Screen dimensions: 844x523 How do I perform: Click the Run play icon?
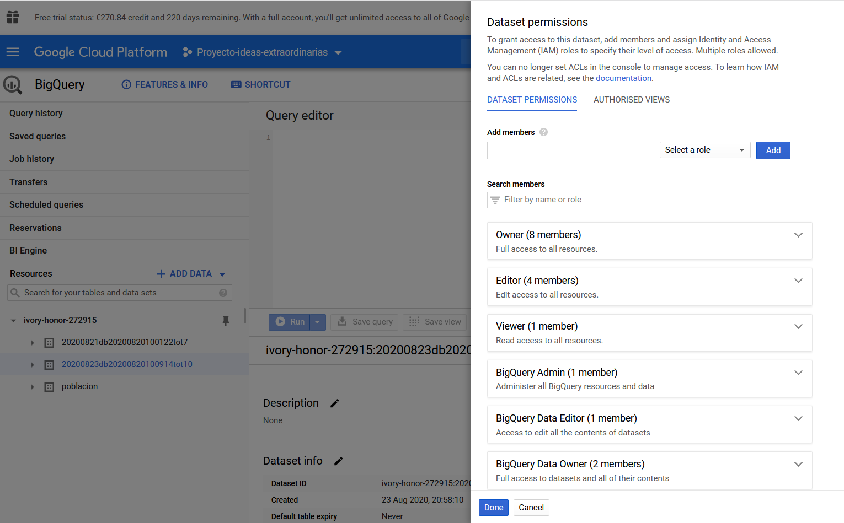coord(280,322)
